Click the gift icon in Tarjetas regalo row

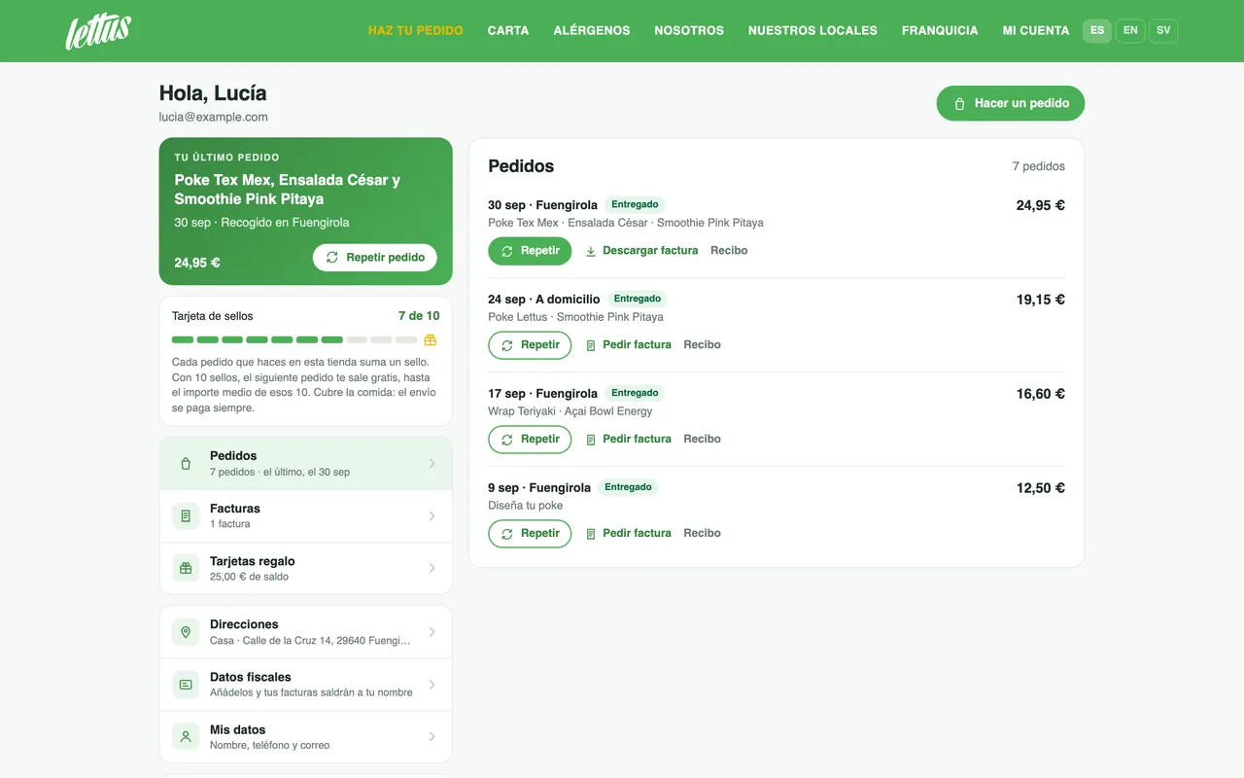186,569
